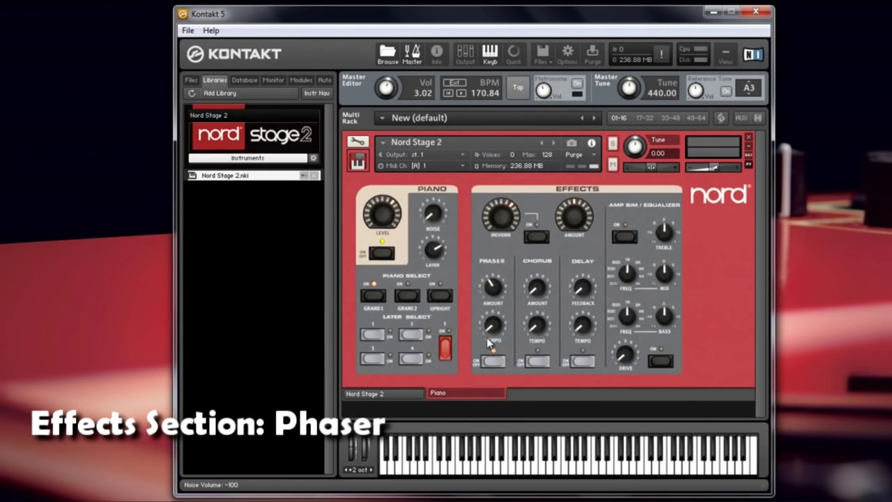892x502 pixels.
Task: Solo the instrument with S button
Action: [613, 143]
